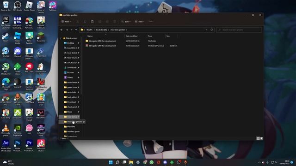This screenshot has height=166, width=296.
Task: Open the USB UTIL desktop shortcut
Action: [x=18, y=23]
